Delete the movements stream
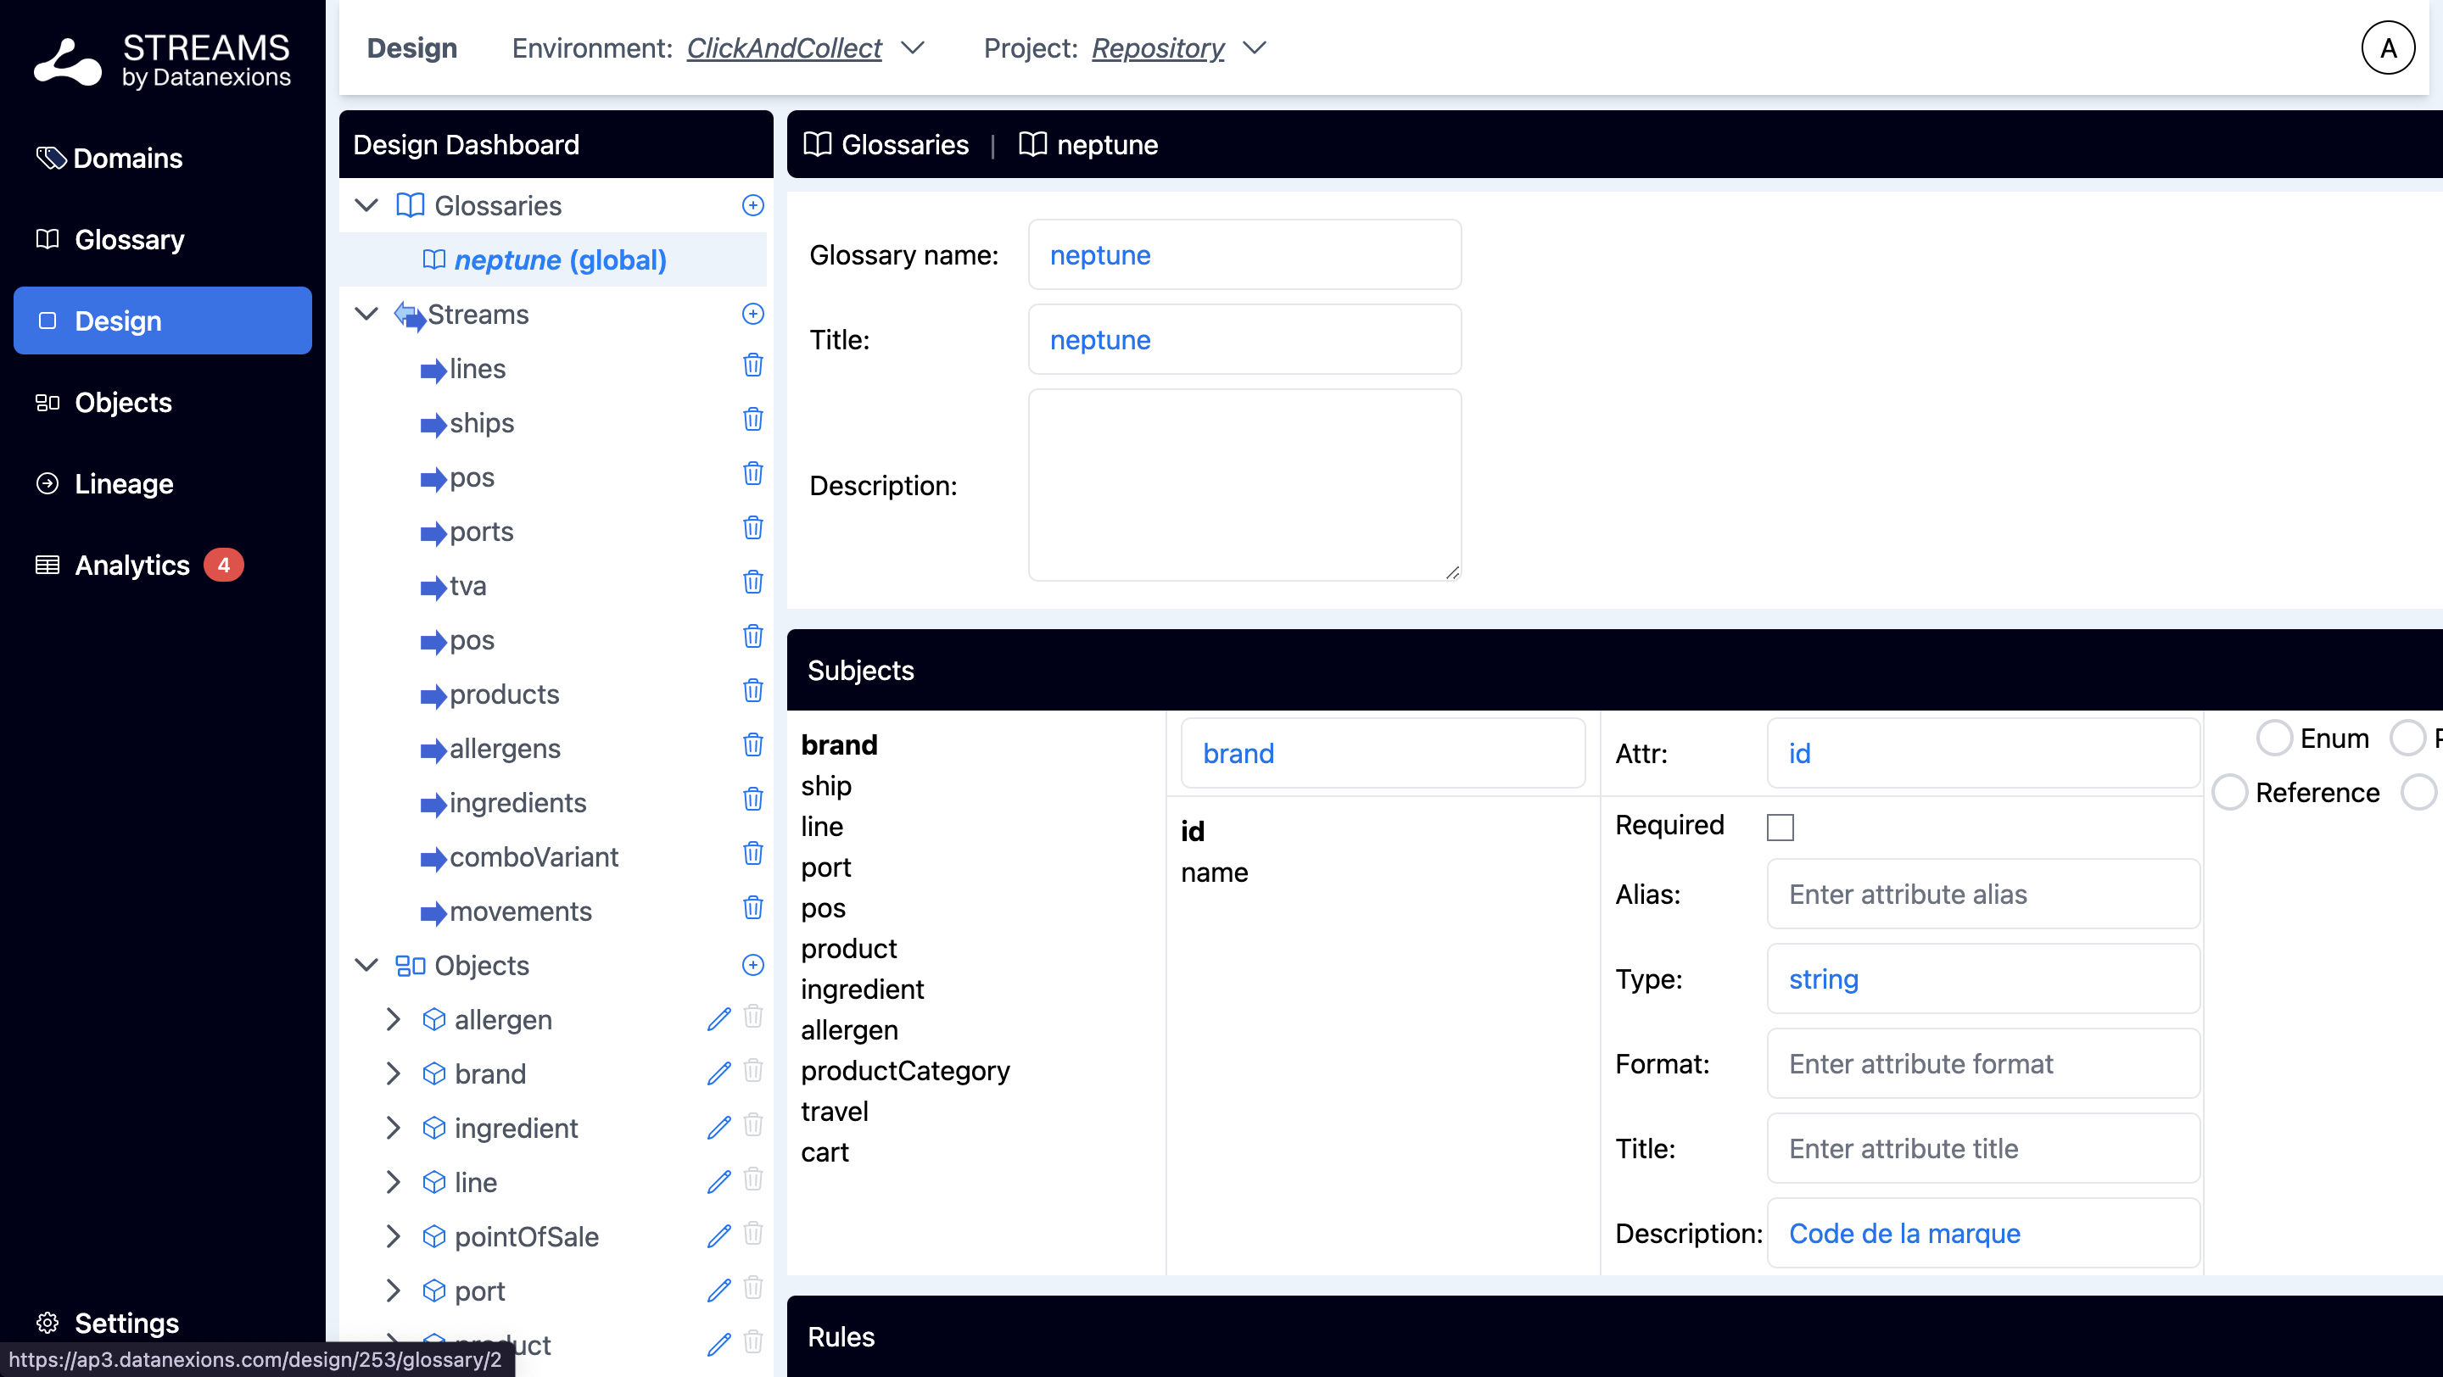The height and width of the screenshot is (1377, 2443). 752,908
